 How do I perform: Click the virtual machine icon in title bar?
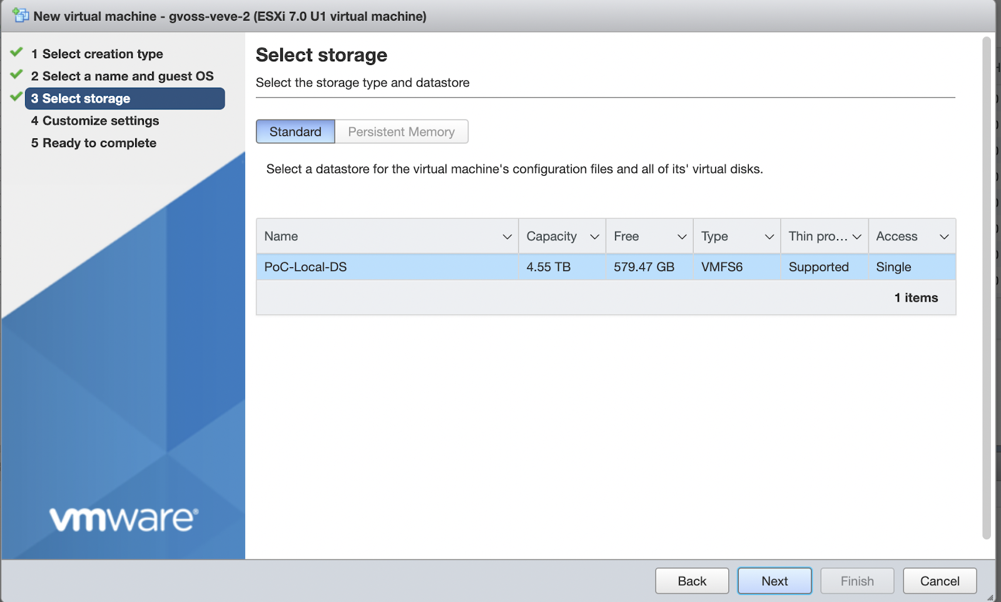click(x=22, y=15)
